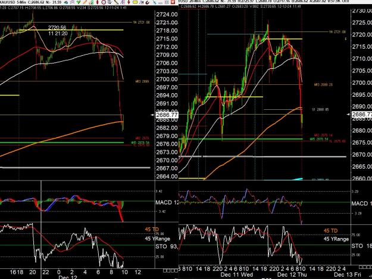Click the 2686.77 price marker on the right chart axis

(362, 115)
